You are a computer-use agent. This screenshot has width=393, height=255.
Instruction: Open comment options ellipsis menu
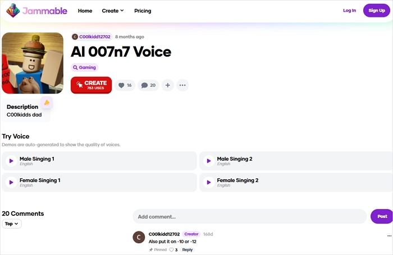[x=389, y=236]
